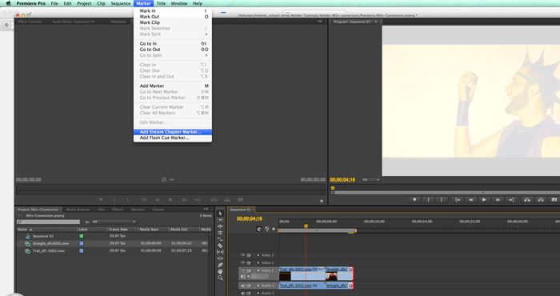The width and height of the screenshot is (560, 296).
Task: Step forward one frame in Program monitor
Action: (498, 200)
